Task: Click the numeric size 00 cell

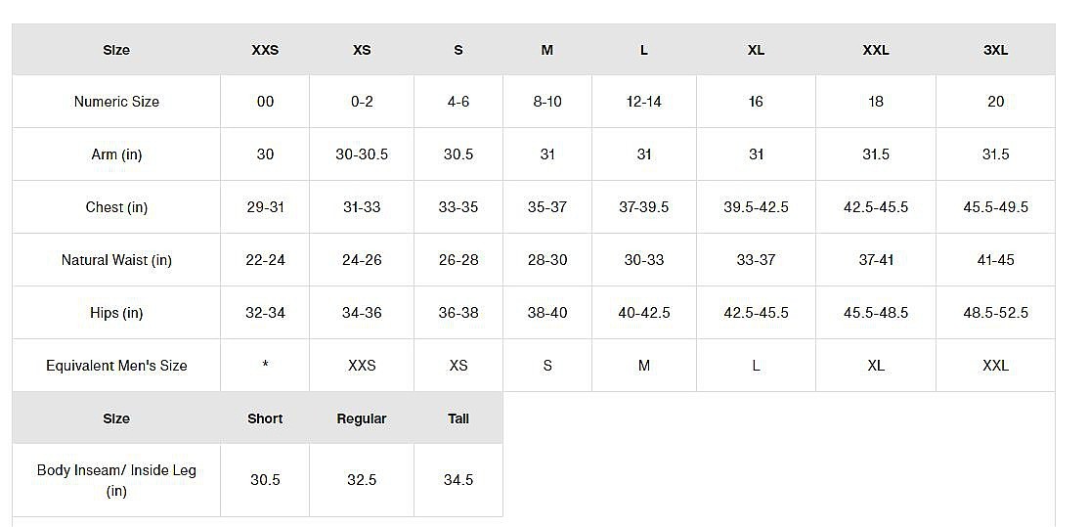Action: tap(265, 102)
